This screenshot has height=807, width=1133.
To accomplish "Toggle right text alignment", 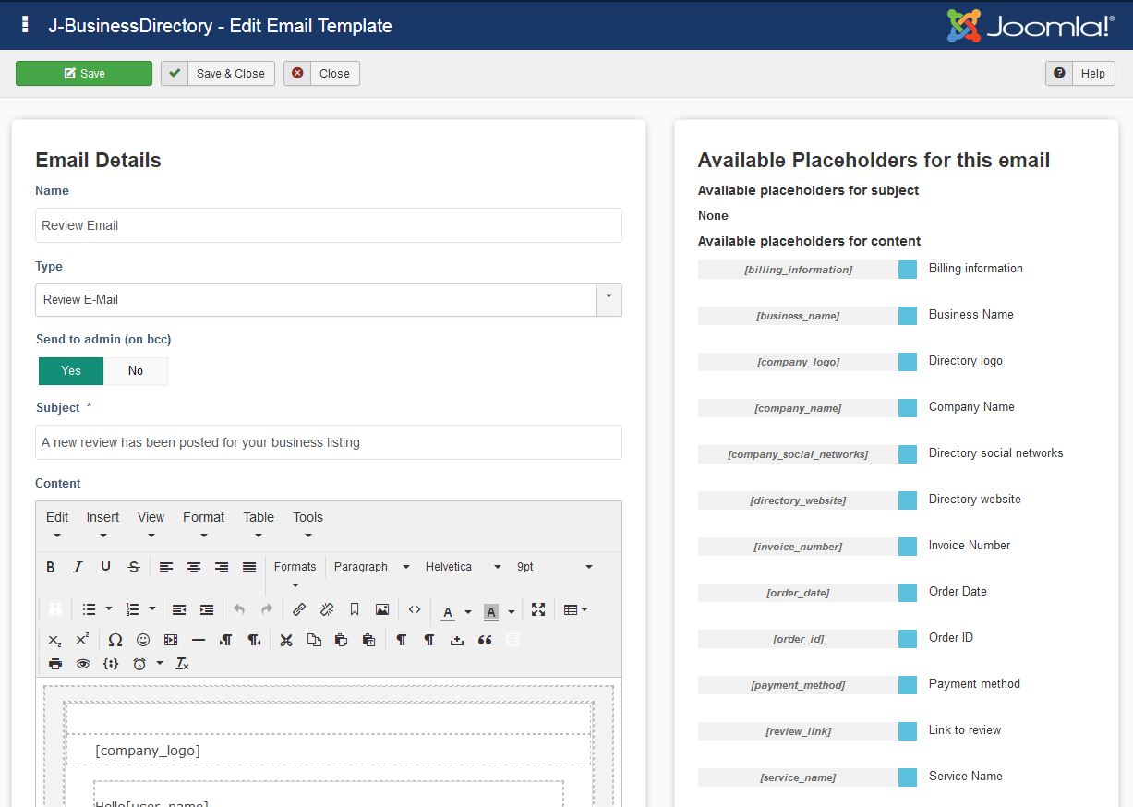I will (222, 567).
